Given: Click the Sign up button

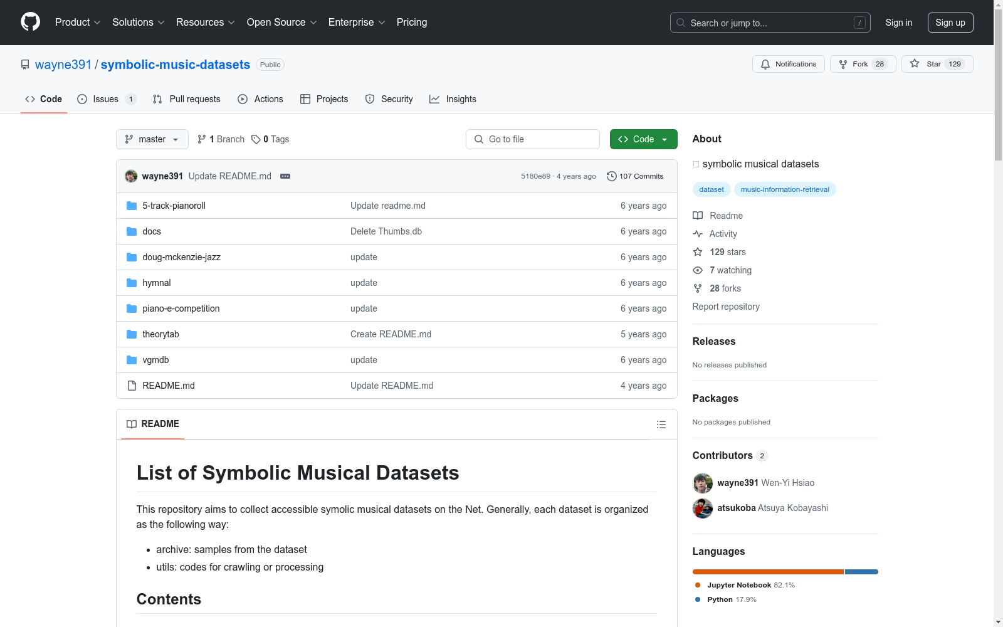Looking at the screenshot, I should (950, 23).
